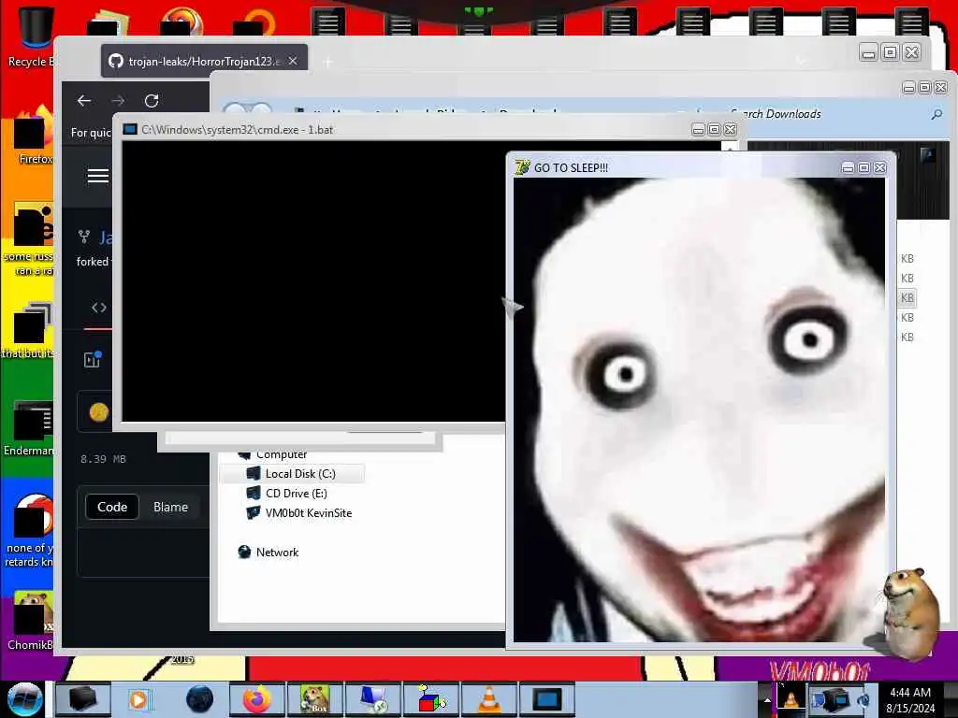The height and width of the screenshot is (718, 958).
Task: Open the cmd window taskbar button
Action: [x=546, y=699]
